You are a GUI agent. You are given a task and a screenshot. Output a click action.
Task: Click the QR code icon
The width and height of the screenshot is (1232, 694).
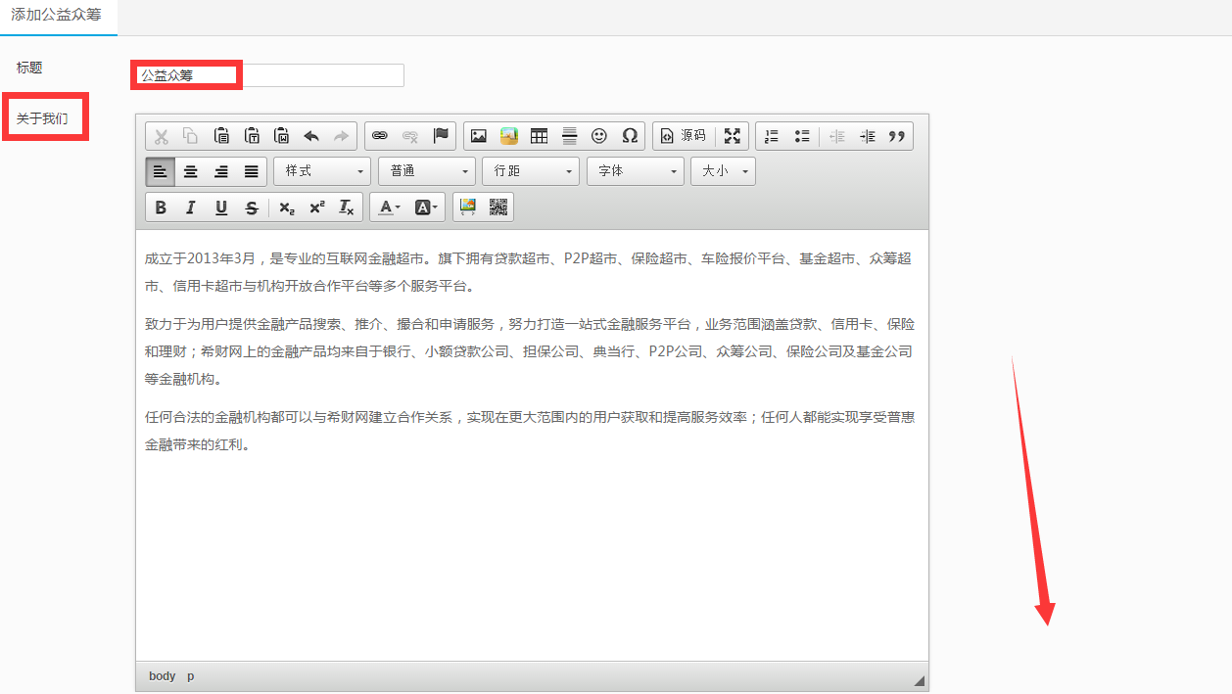498,207
